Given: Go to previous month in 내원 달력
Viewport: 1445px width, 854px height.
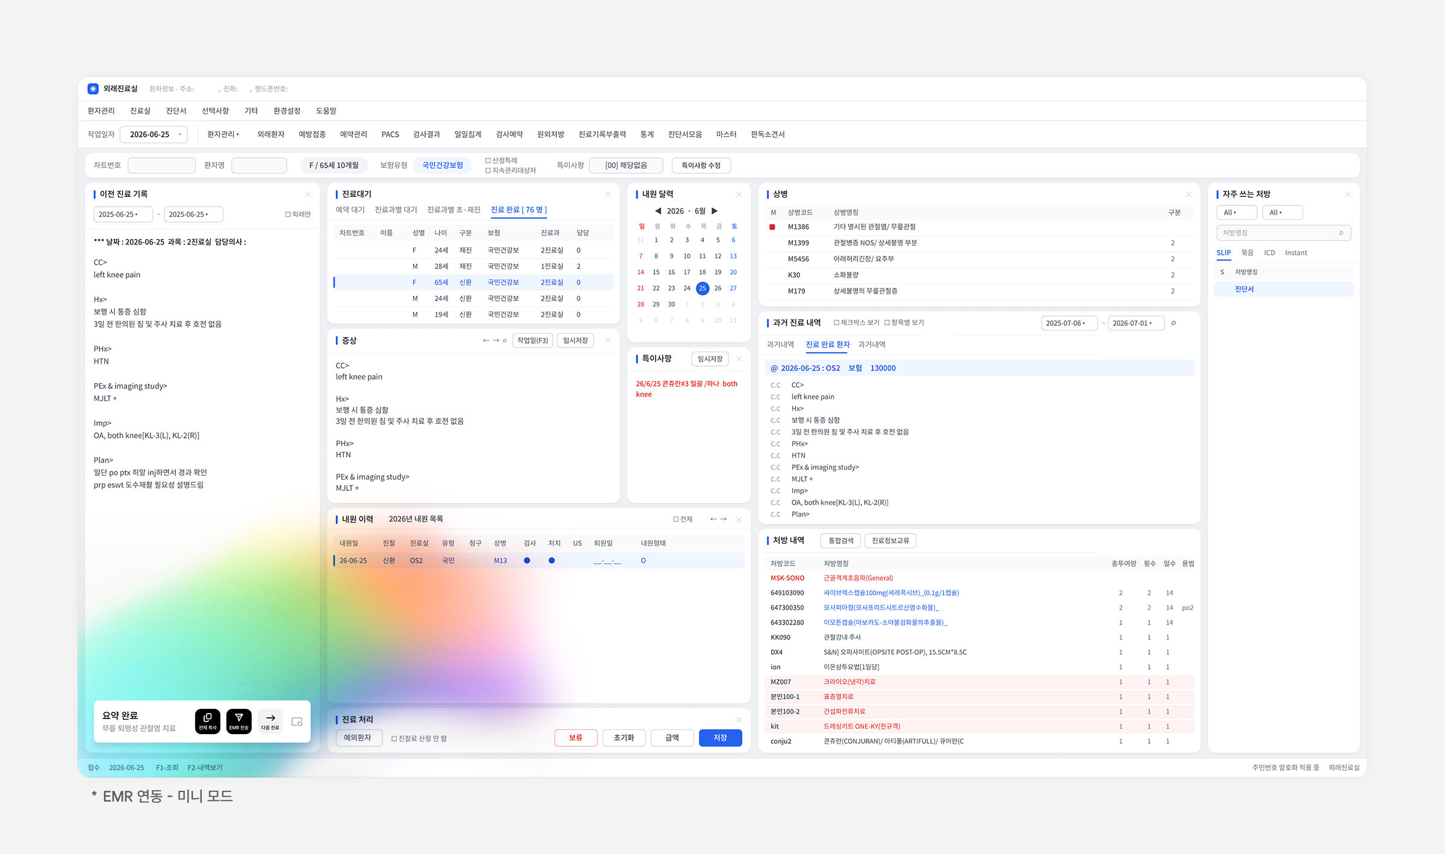Looking at the screenshot, I should (657, 211).
